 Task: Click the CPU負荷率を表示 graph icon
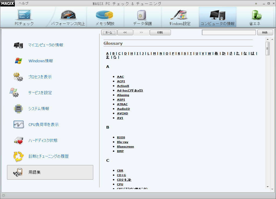[19, 125]
